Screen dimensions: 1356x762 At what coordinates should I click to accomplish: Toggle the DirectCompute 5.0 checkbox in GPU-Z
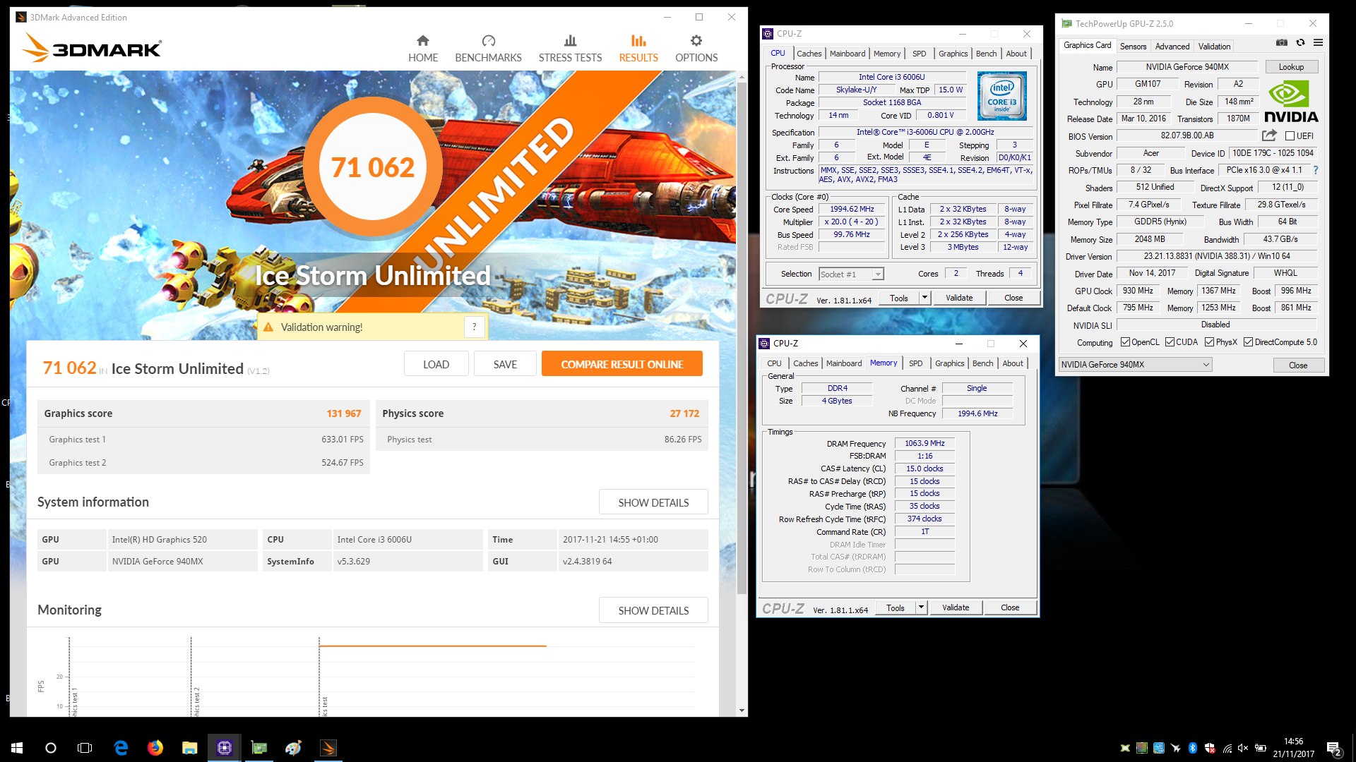pos(1248,342)
